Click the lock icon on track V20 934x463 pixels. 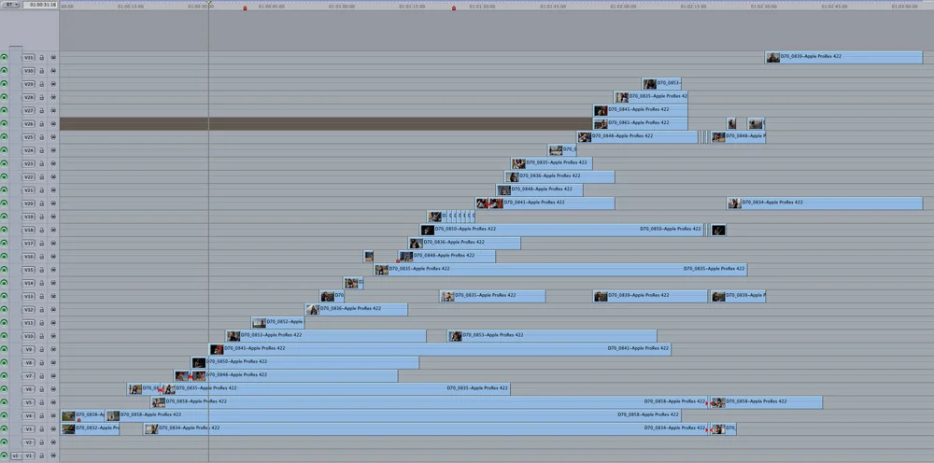click(x=42, y=203)
